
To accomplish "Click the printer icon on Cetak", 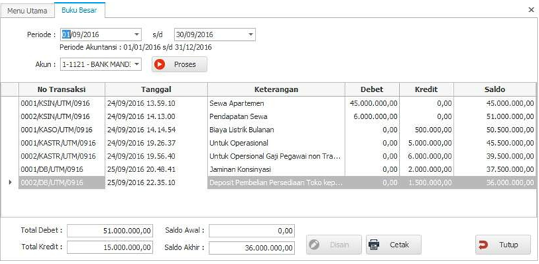I will [x=374, y=245].
